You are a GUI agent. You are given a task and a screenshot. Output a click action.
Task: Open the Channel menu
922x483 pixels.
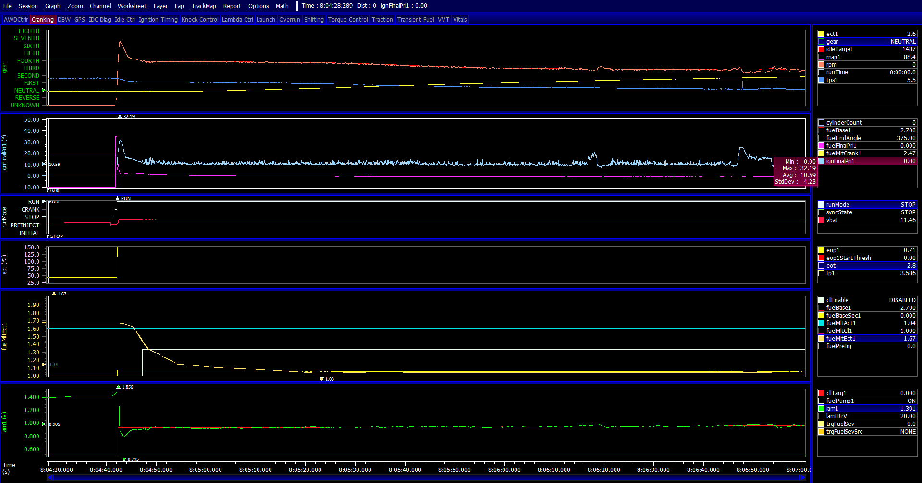click(x=100, y=6)
